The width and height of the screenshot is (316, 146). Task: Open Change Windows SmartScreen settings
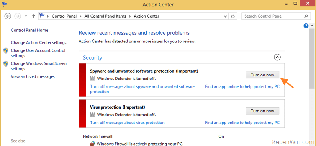pyautogui.click(x=39, y=66)
